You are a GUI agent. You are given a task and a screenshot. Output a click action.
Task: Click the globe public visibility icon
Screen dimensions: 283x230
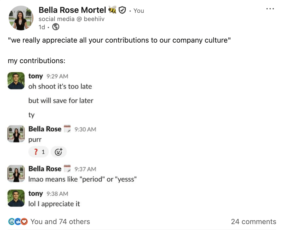[x=55, y=27]
